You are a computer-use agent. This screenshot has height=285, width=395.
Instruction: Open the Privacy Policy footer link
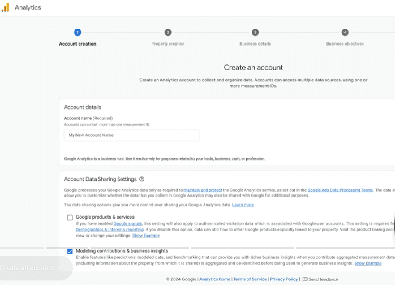click(x=283, y=279)
